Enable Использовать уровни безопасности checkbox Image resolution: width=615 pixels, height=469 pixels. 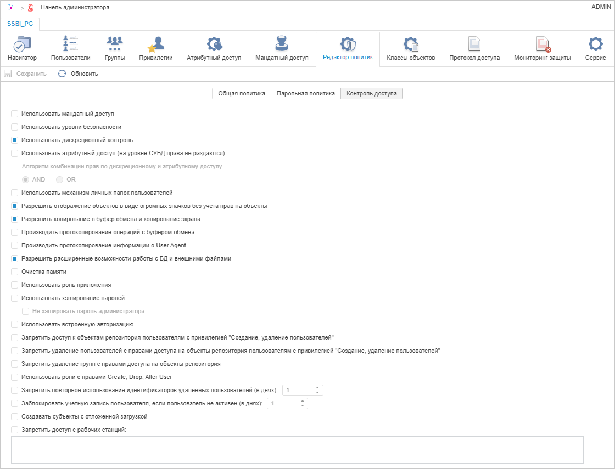pos(14,127)
